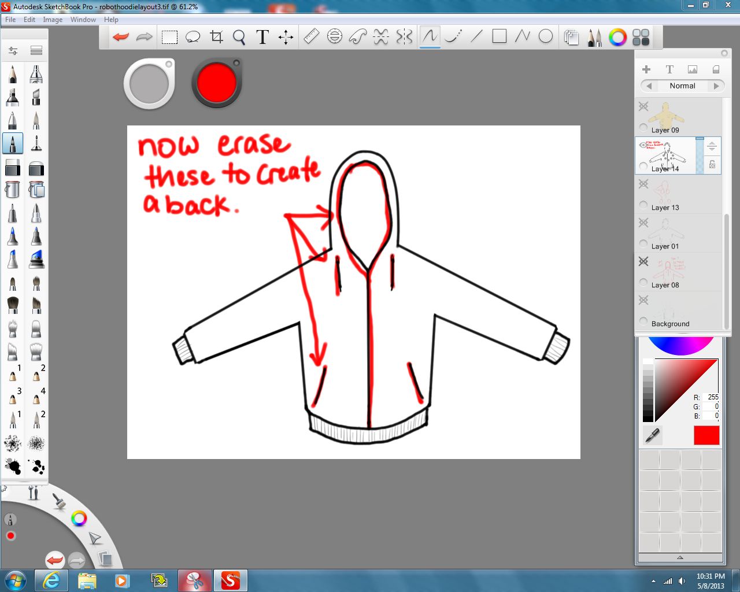Activate the Crop tool

tap(216, 36)
